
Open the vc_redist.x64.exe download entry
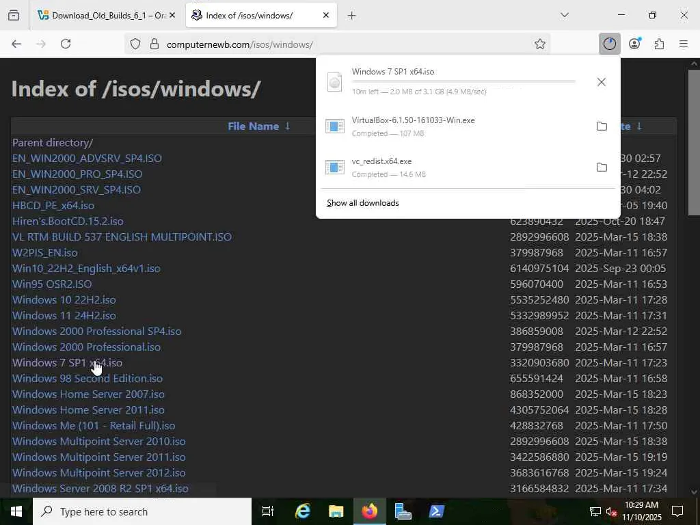pyautogui.click(x=455, y=167)
